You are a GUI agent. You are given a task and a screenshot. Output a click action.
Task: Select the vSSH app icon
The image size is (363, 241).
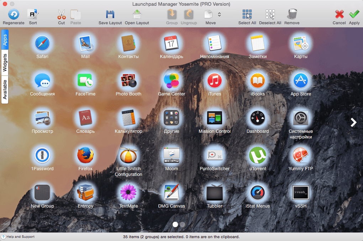coord(300,193)
